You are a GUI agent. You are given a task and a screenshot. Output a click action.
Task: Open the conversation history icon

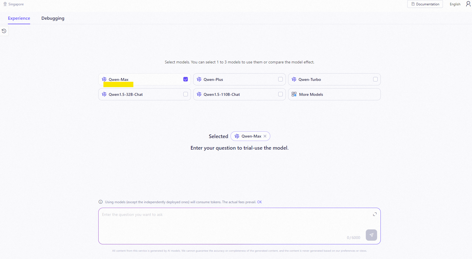4,31
